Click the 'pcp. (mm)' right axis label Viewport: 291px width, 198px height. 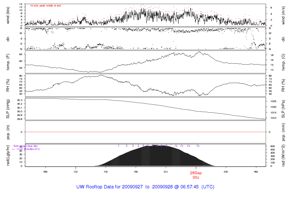[283, 132]
